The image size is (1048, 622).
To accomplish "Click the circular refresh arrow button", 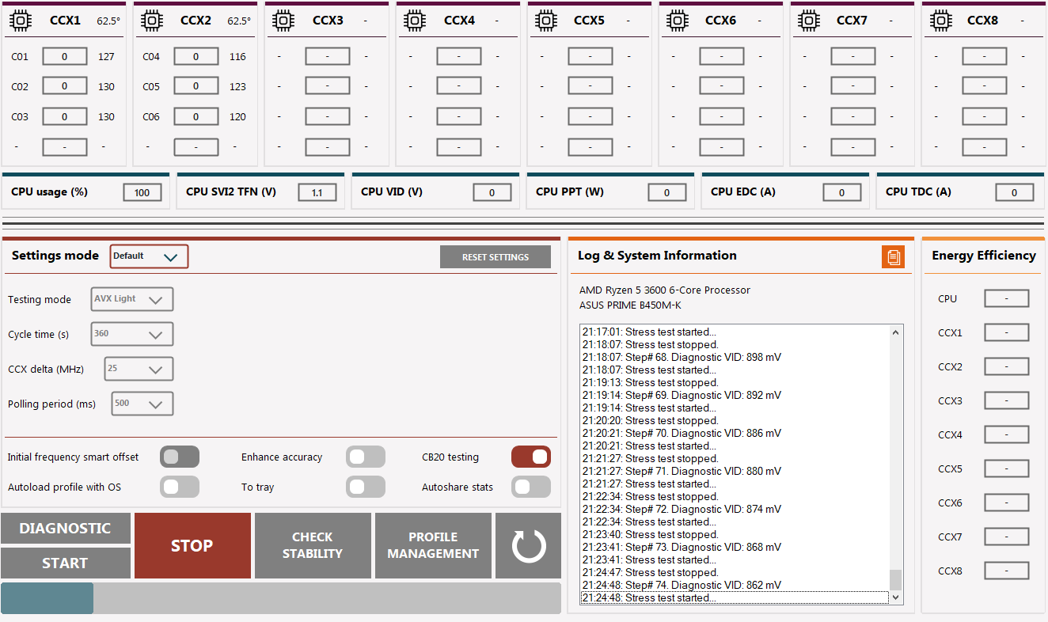I will (528, 545).
